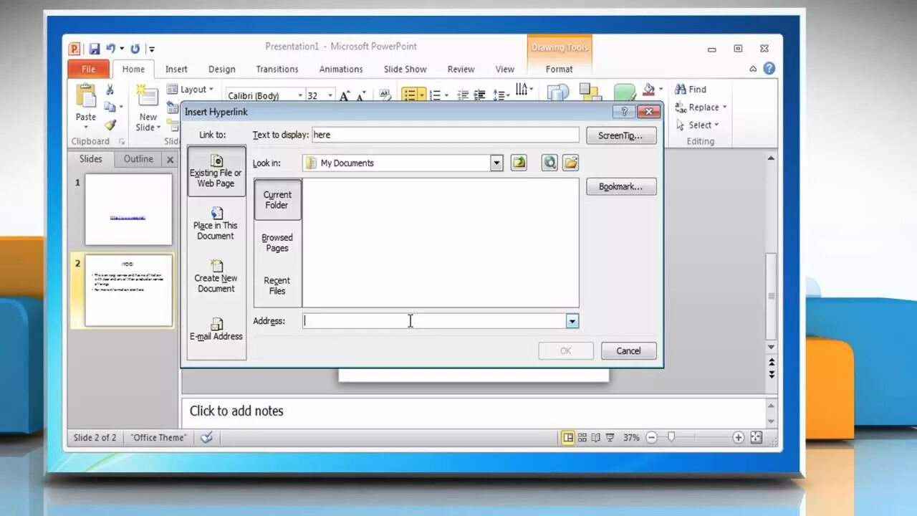Expand the Address field dropdown arrow
This screenshot has height=516, width=917.
point(572,321)
